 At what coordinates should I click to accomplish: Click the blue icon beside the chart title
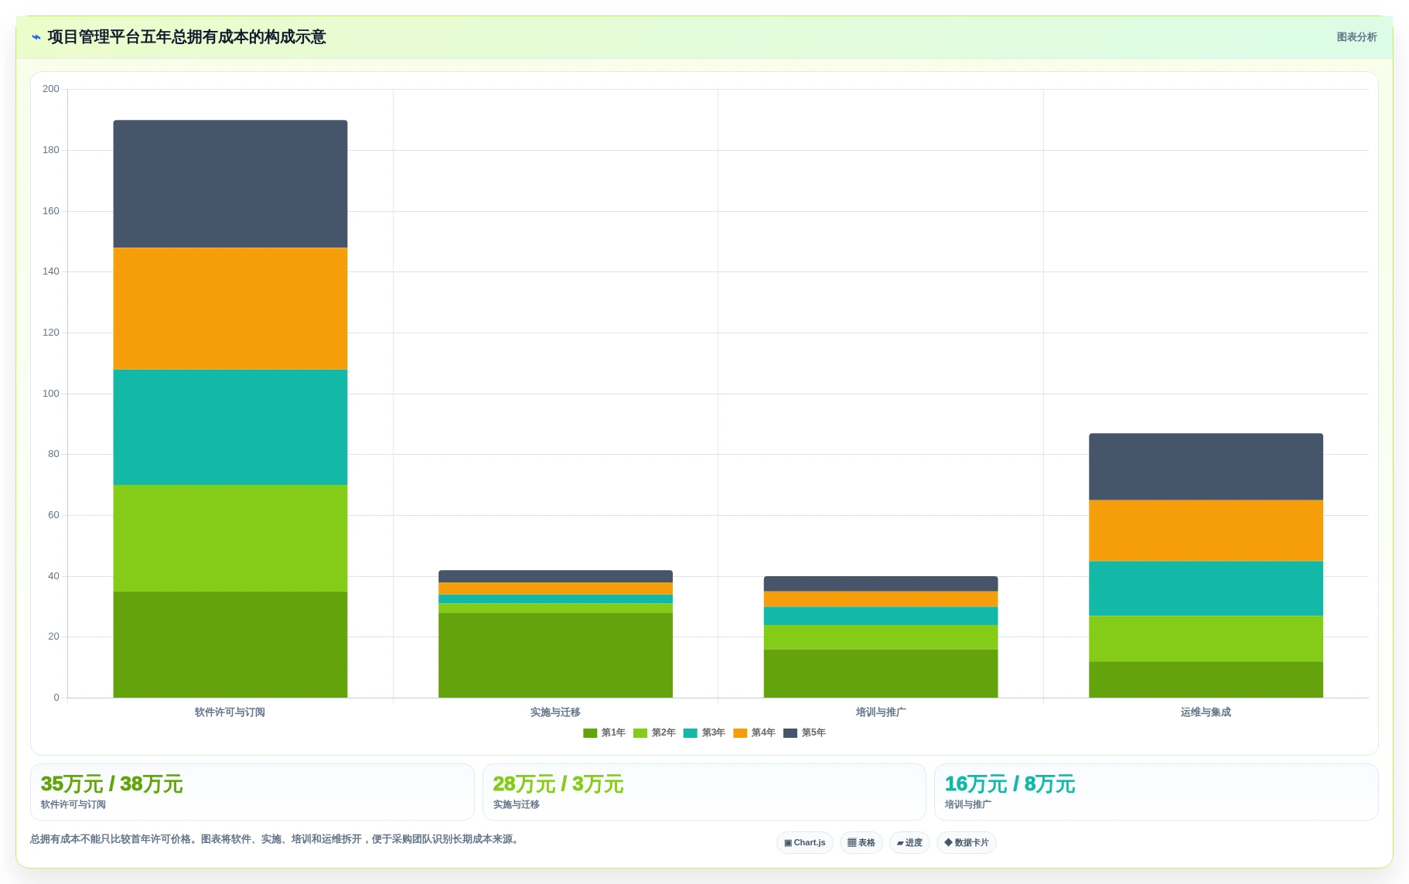point(36,37)
